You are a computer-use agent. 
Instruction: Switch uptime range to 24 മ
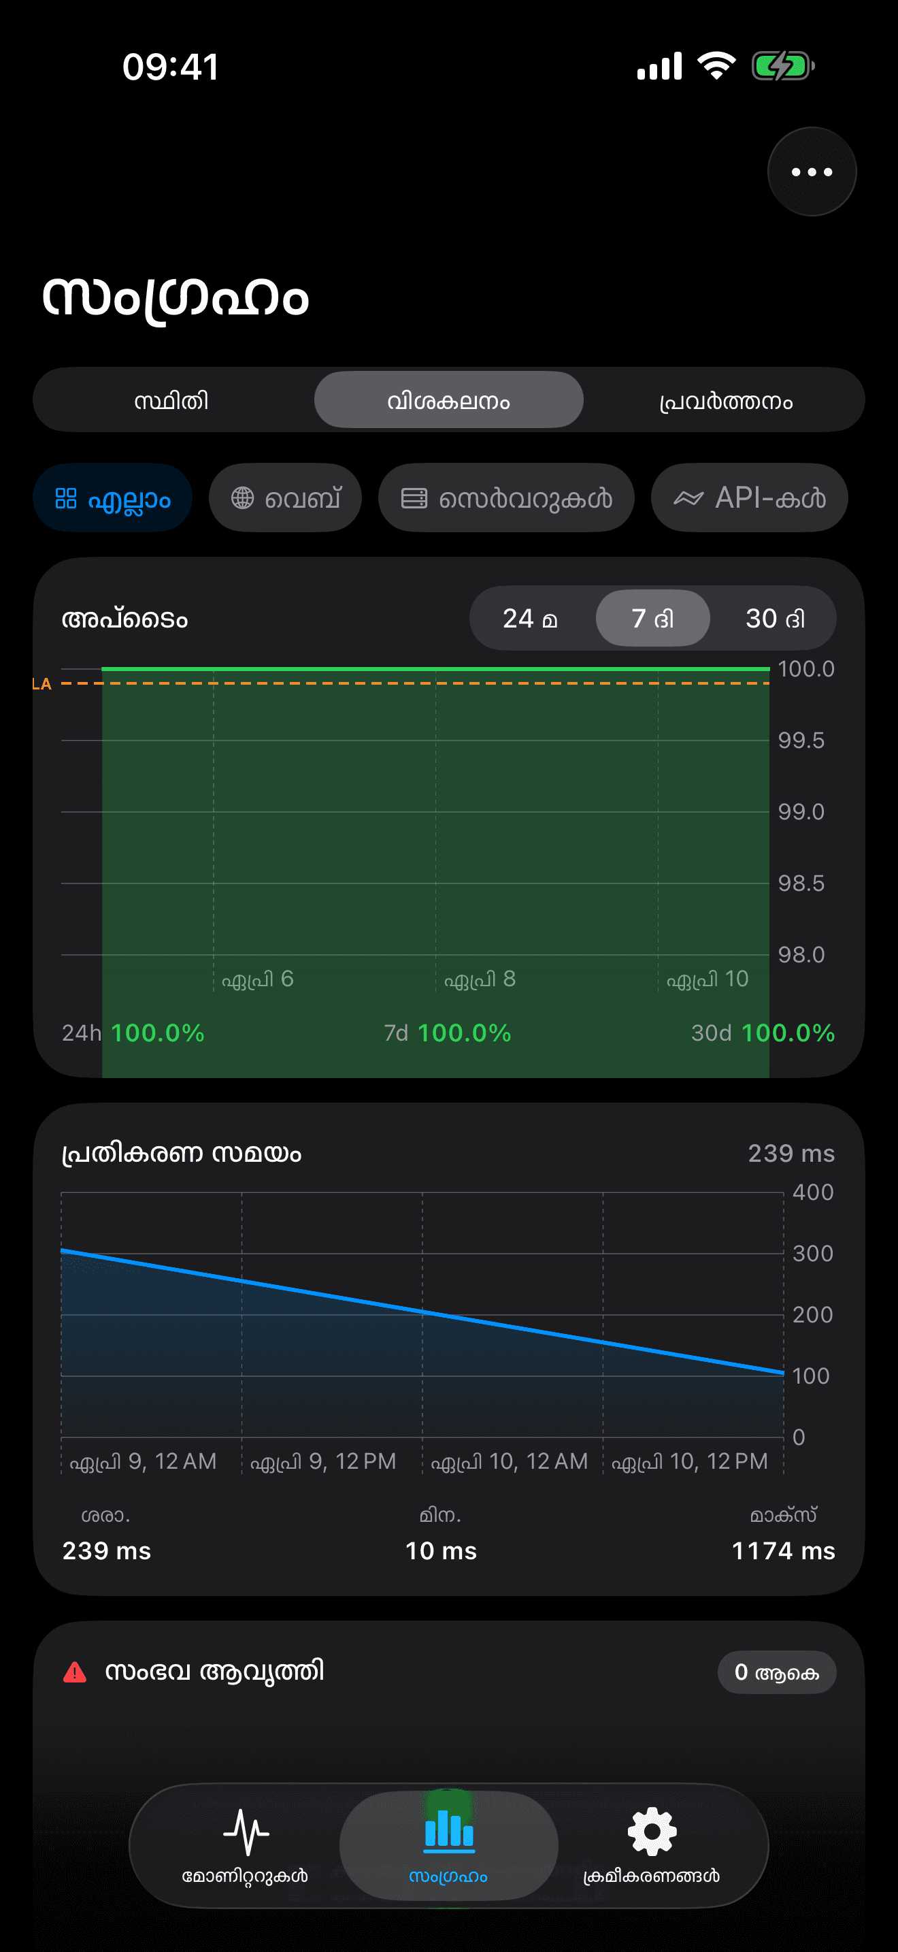pyautogui.click(x=530, y=618)
